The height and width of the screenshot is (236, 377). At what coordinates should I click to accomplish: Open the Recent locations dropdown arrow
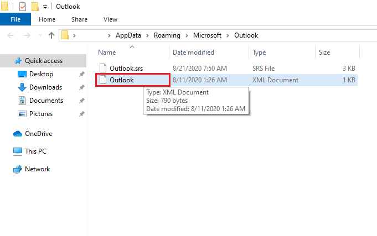(40, 35)
